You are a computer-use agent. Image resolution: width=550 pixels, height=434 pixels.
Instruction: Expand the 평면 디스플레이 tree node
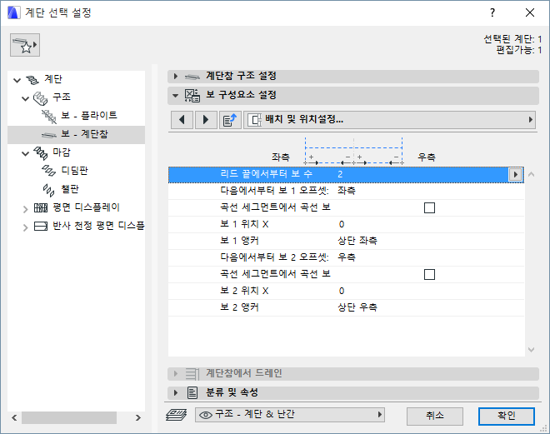coord(25,209)
